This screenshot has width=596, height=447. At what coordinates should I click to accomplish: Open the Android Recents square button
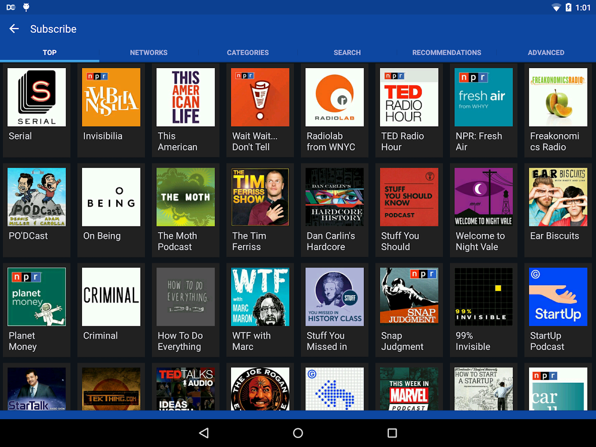[x=392, y=433]
